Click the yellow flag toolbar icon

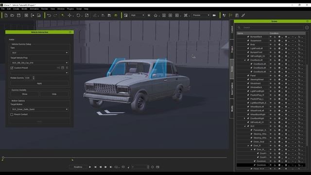pyautogui.click(x=230, y=15)
